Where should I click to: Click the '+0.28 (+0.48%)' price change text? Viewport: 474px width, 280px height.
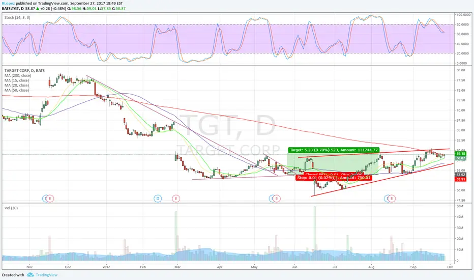coord(53,9)
